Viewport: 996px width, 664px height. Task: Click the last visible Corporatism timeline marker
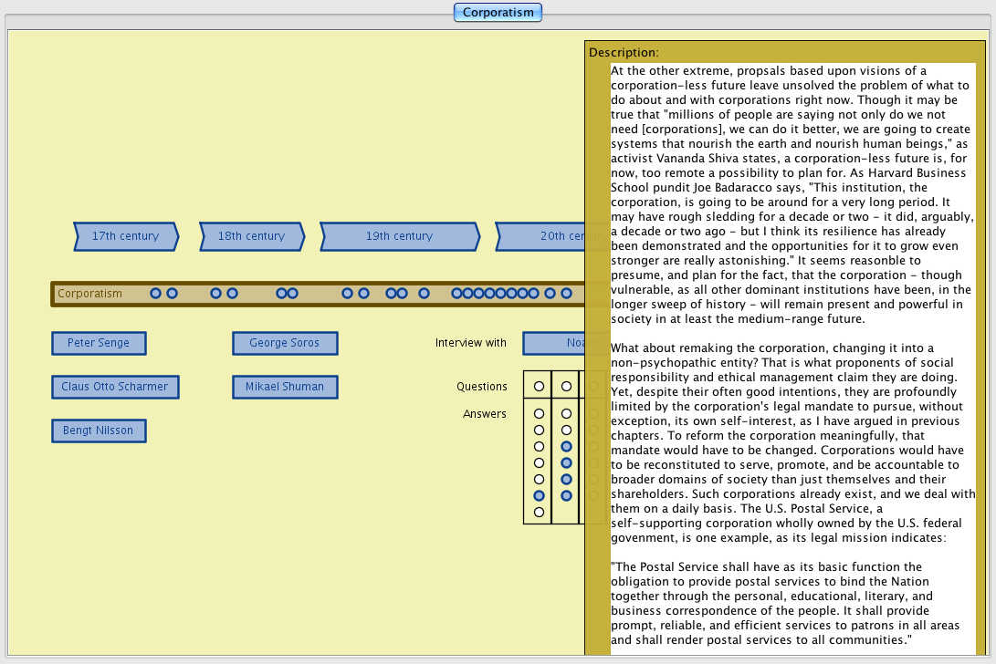[x=566, y=294]
